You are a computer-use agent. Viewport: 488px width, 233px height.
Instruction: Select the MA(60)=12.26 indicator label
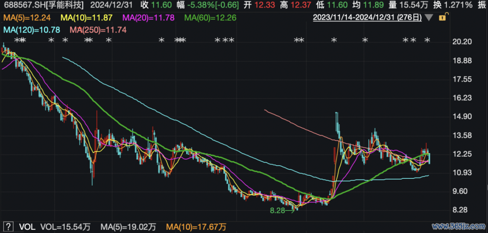click(x=211, y=18)
